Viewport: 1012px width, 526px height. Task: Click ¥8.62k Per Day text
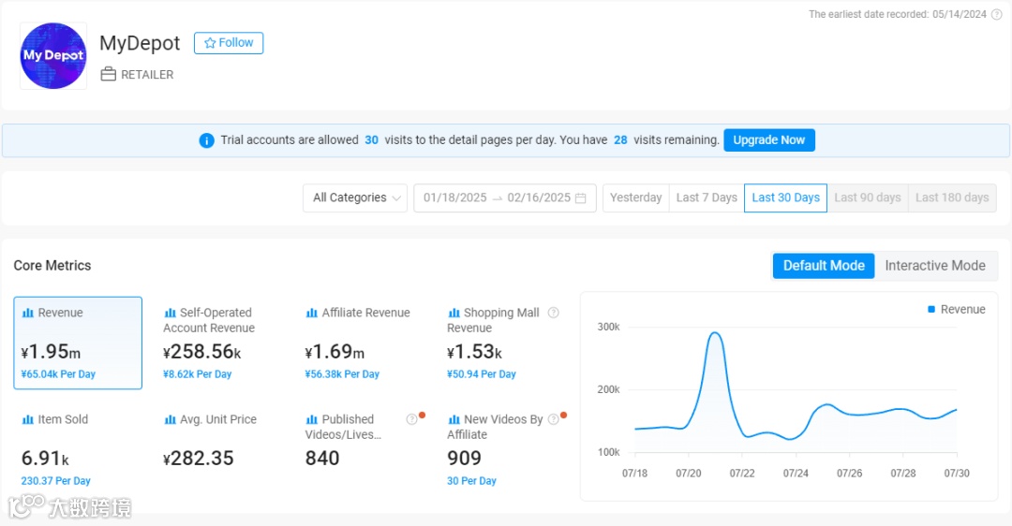pos(197,374)
